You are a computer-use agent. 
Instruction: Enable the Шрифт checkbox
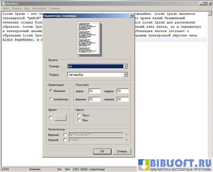[x=51, y=118]
